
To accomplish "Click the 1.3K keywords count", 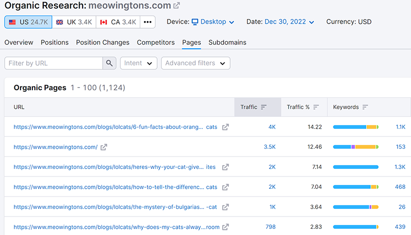I will 400,167.
